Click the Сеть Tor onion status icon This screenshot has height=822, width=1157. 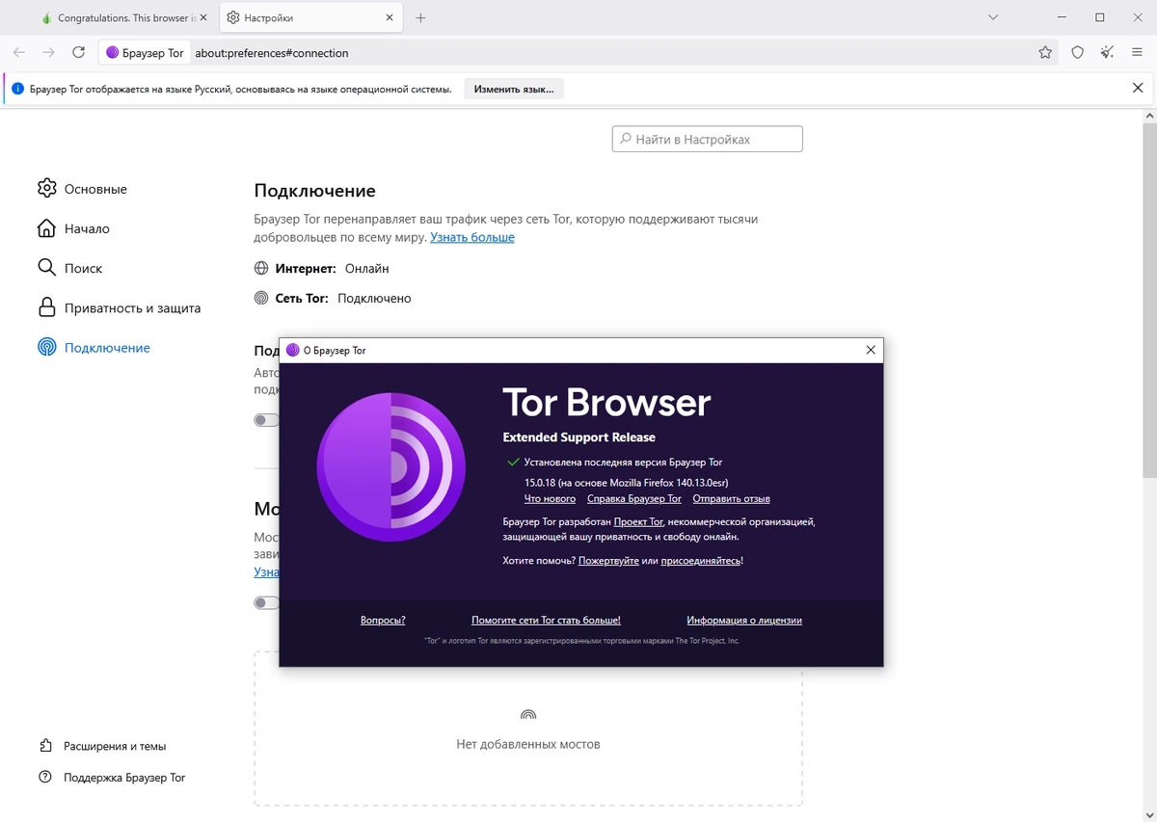(261, 299)
